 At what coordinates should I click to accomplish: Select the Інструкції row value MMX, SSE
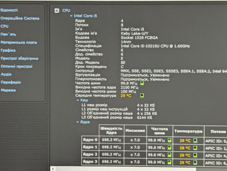click(x=174, y=71)
